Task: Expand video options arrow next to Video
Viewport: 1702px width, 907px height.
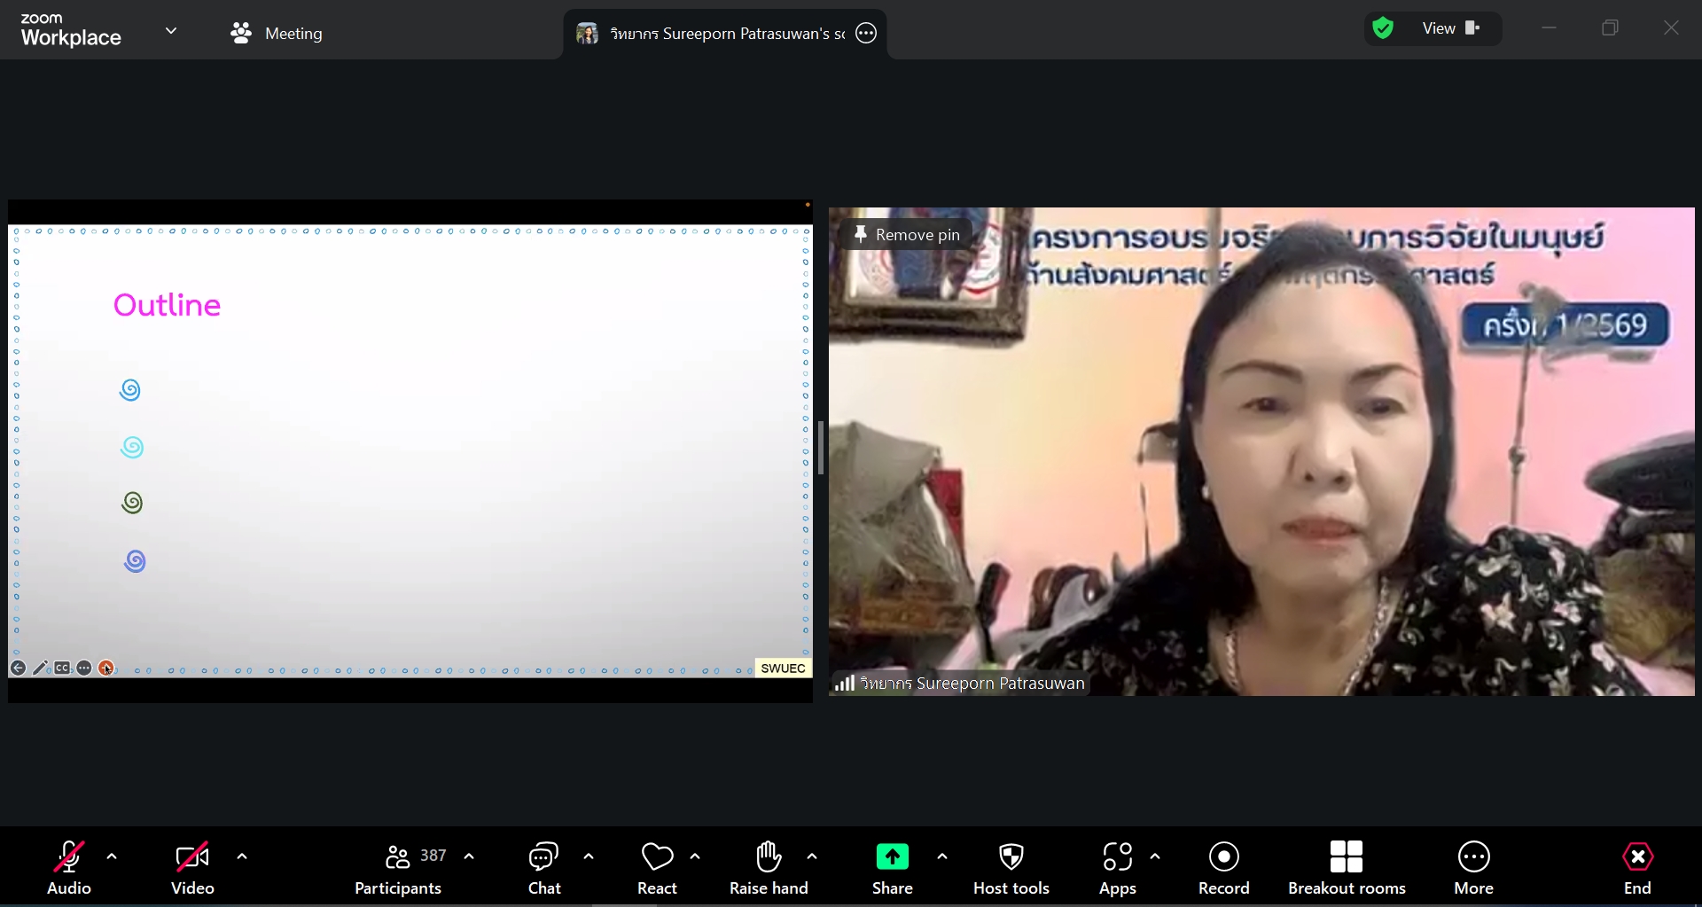Action: 242,856
